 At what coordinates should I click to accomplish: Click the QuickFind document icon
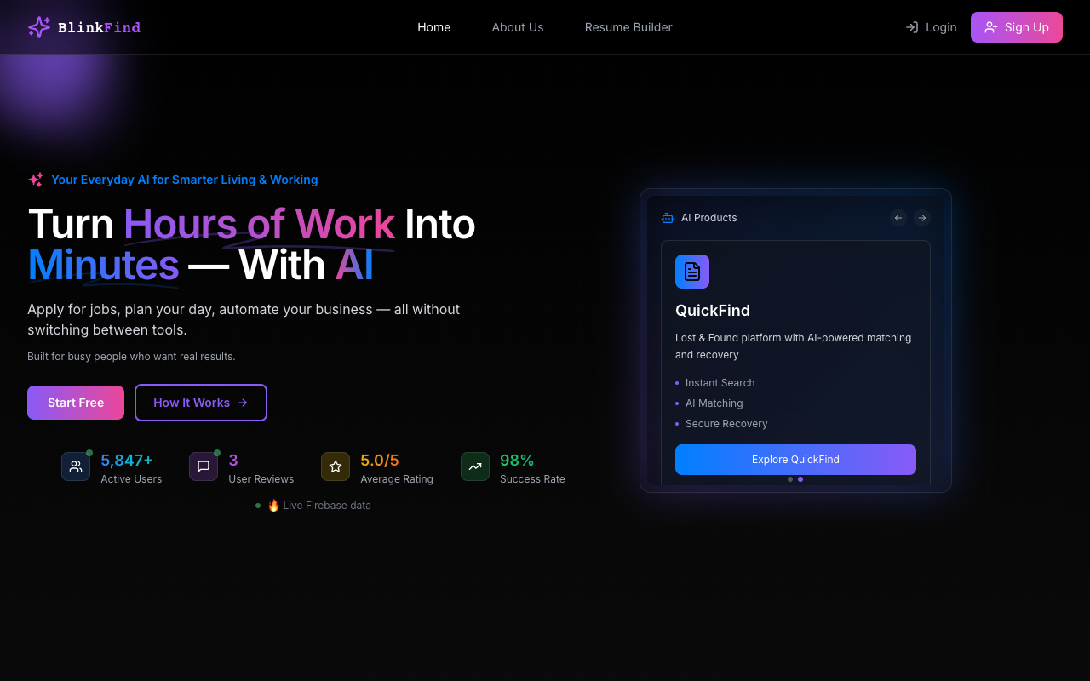(692, 272)
